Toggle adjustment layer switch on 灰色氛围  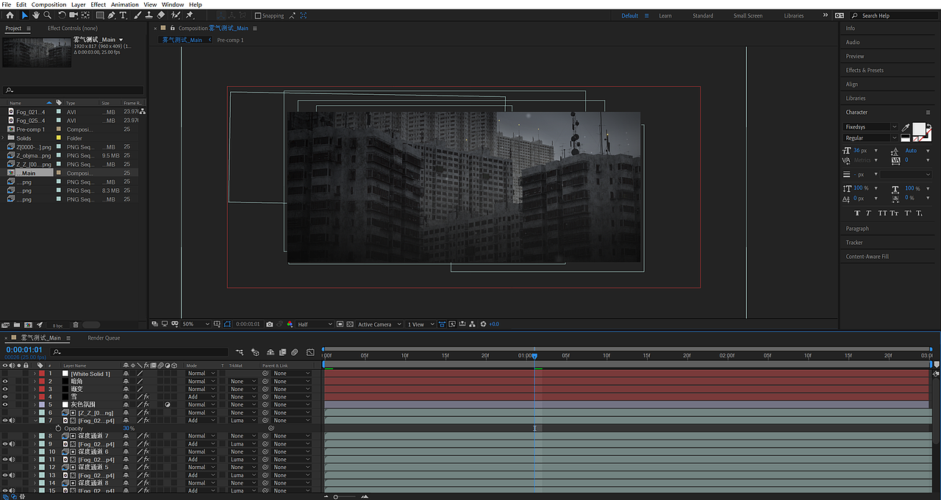(168, 404)
